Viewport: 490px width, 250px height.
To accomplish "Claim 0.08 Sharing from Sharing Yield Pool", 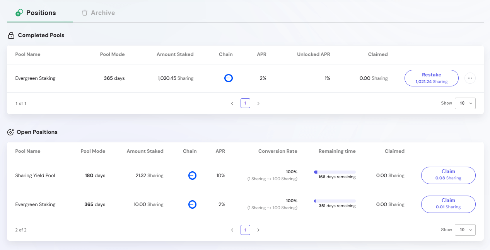I will (448, 175).
